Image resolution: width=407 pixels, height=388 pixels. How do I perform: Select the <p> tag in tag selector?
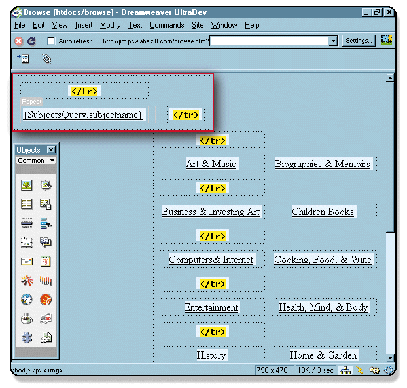[x=37, y=370]
